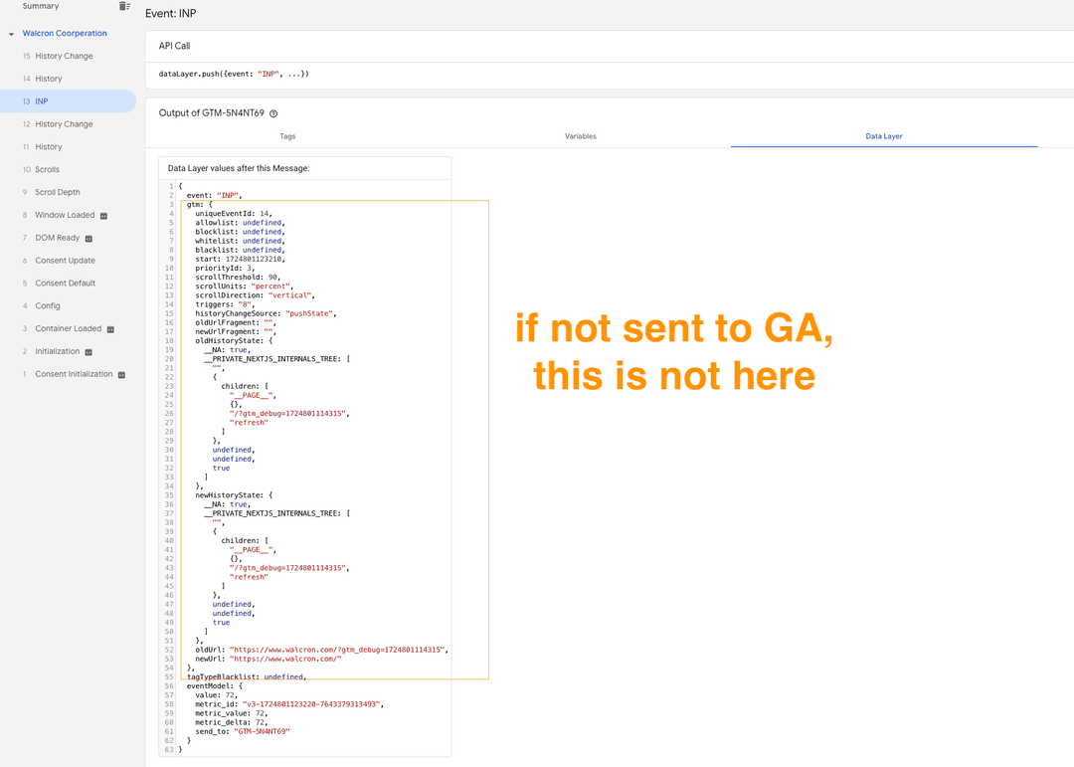This screenshot has width=1074, height=767.
Task: Click the badge icon next to Container Loaded
Action: [x=110, y=329]
